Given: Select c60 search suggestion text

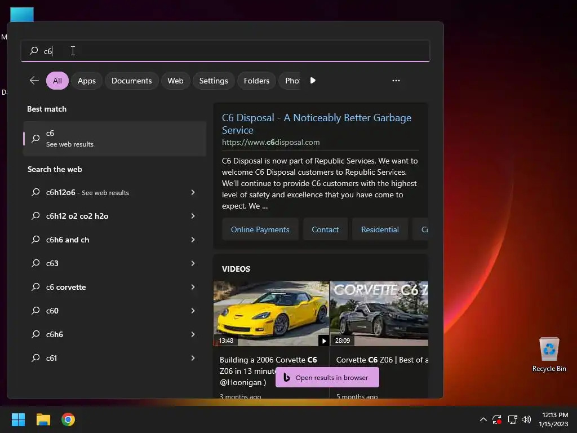Looking at the screenshot, I should pos(52,311).
